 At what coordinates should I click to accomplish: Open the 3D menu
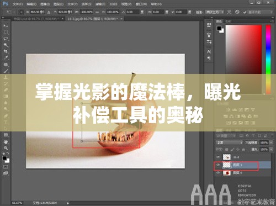click(x=113, y=4)
